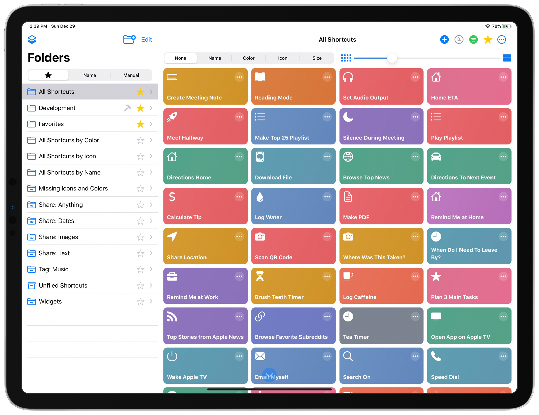Image resolution: width=539 pixels, height=415 pixels.
Task: Star the Tag: Music folder
Action: click(140, 269)
